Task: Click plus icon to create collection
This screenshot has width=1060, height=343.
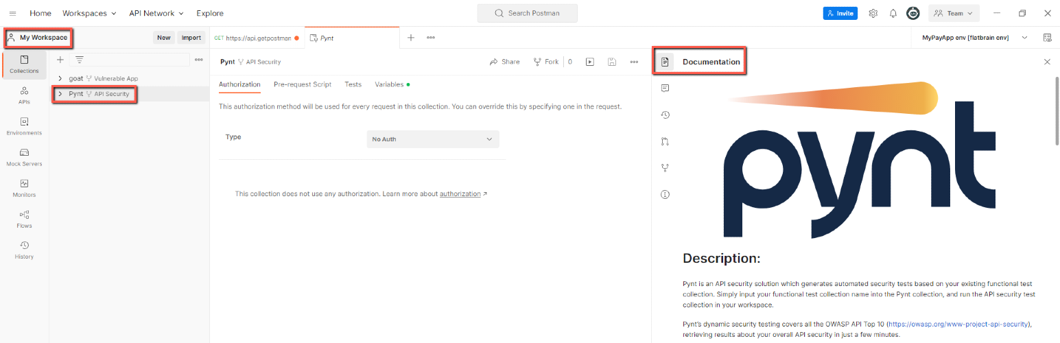Action: pos(60,60)
